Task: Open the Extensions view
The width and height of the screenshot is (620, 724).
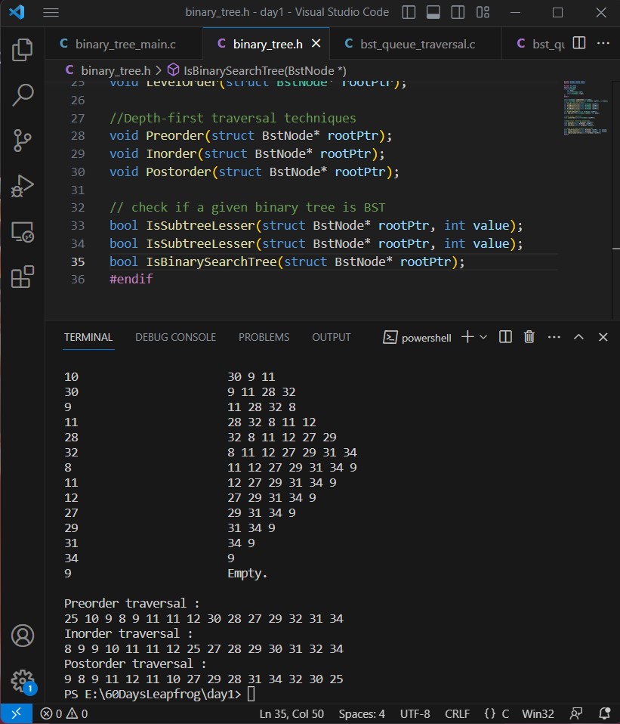Action: pyautogui.click(x=22, y=277)
